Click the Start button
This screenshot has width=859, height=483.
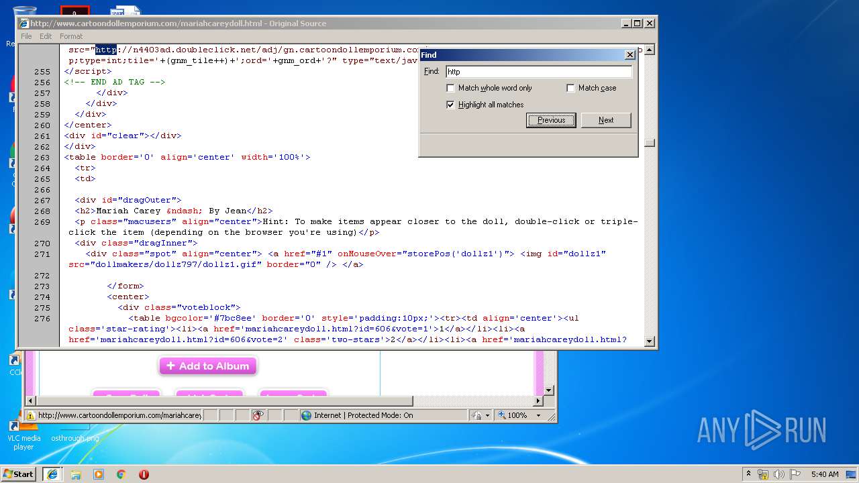pos(19,474)
